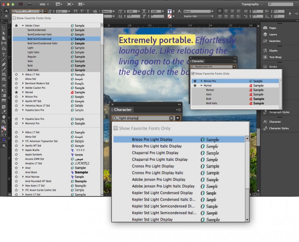Choose Cronos Pro Light Display

pos(179,166)
